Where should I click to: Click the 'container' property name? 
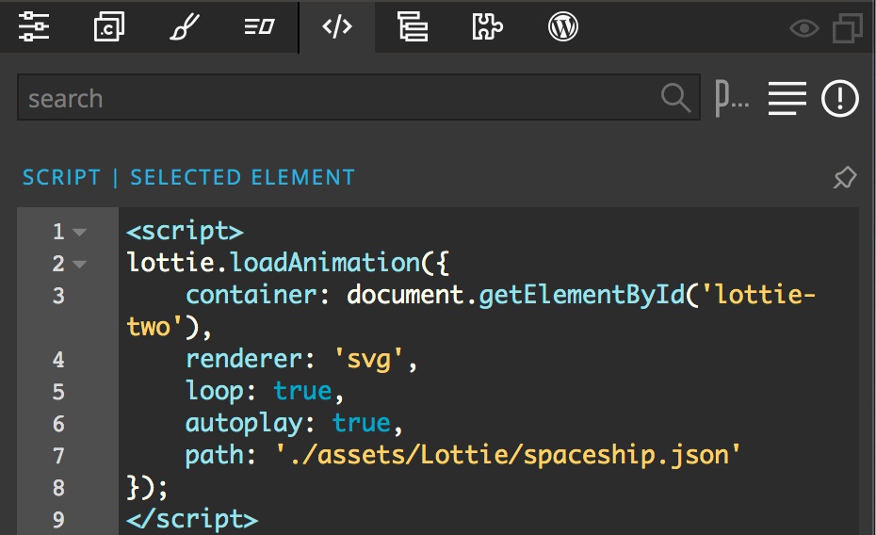pos(251,294)
